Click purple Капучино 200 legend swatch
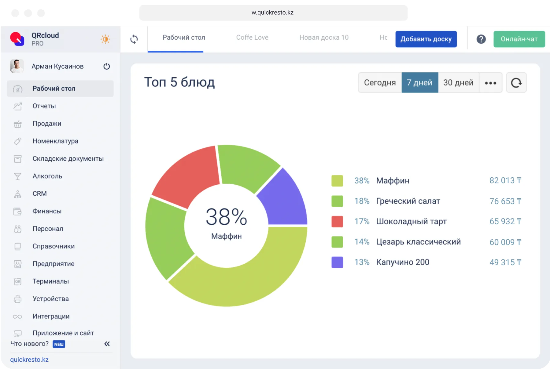 (x=337, y=262)
